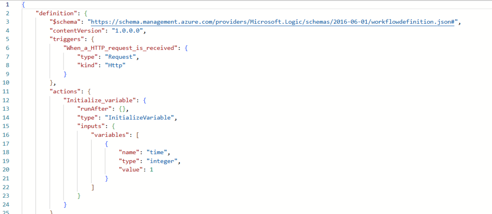Click the closing brace on line 21
The width and height of the screenshot is (492, 214).
107,178
